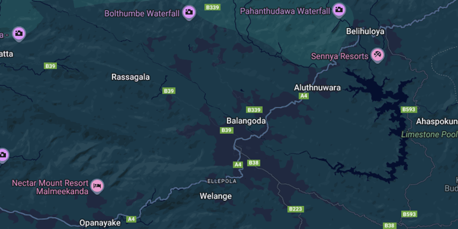The width and height of the screenshot is (458, 229).
Task: Click the Belihuloya place label
Action: (365, 32)
